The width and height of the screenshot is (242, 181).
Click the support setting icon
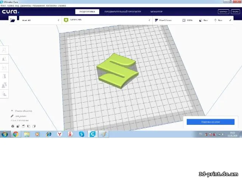[201, 20]
